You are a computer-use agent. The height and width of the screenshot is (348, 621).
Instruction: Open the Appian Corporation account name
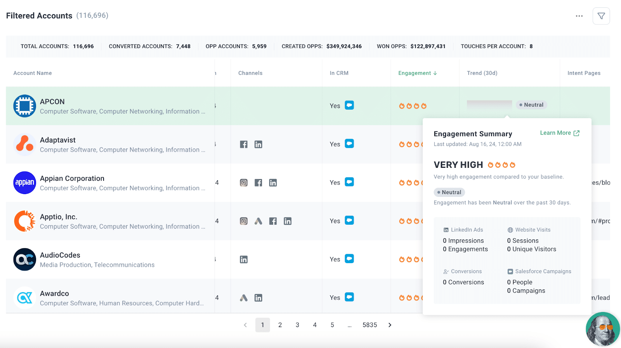click(x=72, y=178)
